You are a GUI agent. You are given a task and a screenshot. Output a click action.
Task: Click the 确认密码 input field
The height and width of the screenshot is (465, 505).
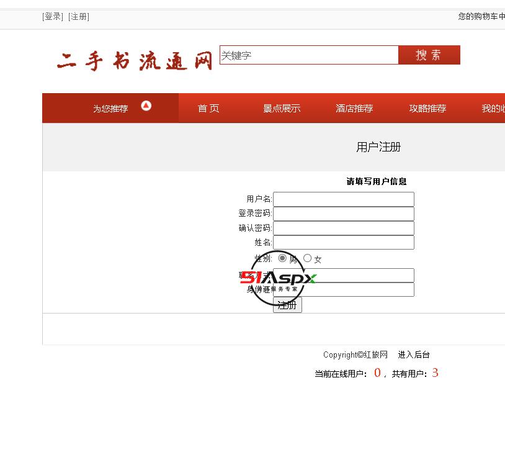pos(344,228)
